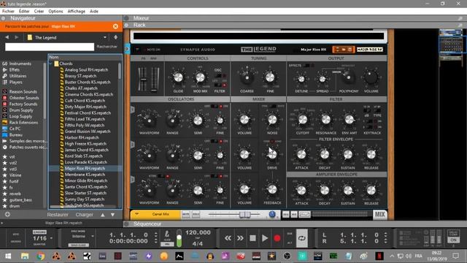This screenshot has width=467, height=263.
Task: Open Factory Sounds library
Action: (23, 104)
